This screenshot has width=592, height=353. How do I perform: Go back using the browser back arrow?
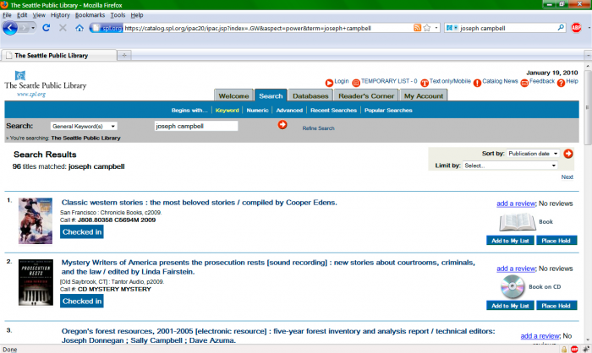pyautogui.click(x=10, y=28)
